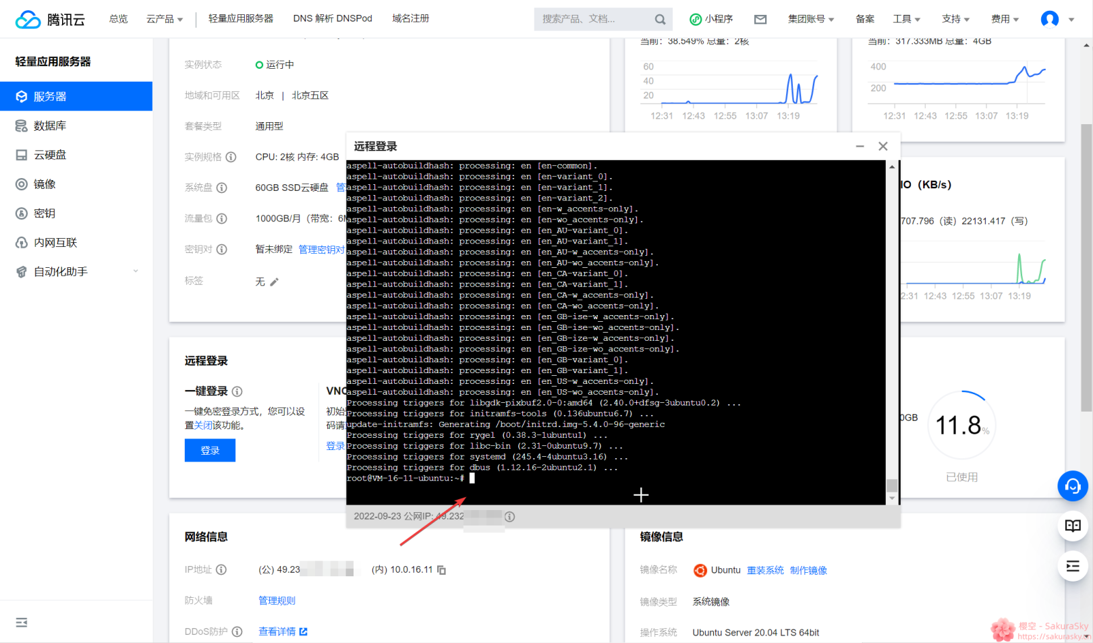Viewport: 1093px width, 643px height.
Task: Click the user avatar icon
Action: click(x=1050, y=19)
